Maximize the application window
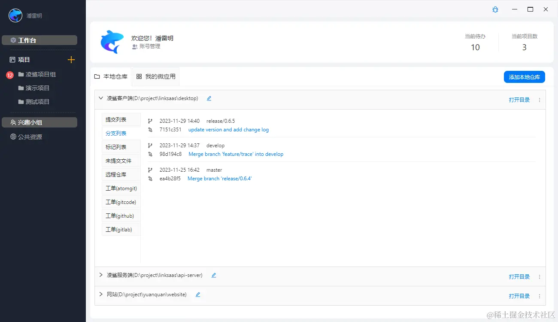Screen dimensions: 558x322 530,9
